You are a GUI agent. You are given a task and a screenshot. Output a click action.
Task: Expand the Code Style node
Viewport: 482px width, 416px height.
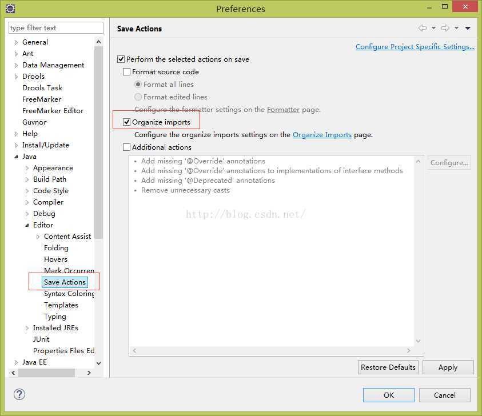27,191
